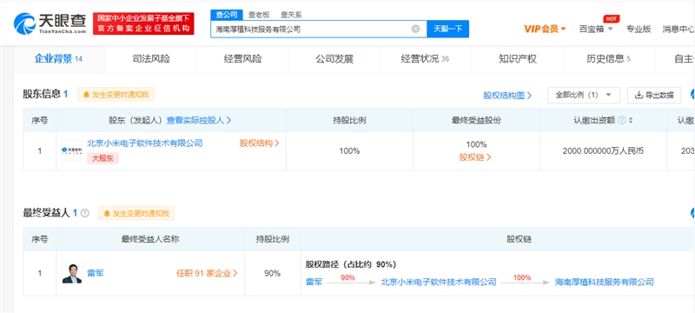Switch to the 查老板 search tab

(x=259, y=15)
